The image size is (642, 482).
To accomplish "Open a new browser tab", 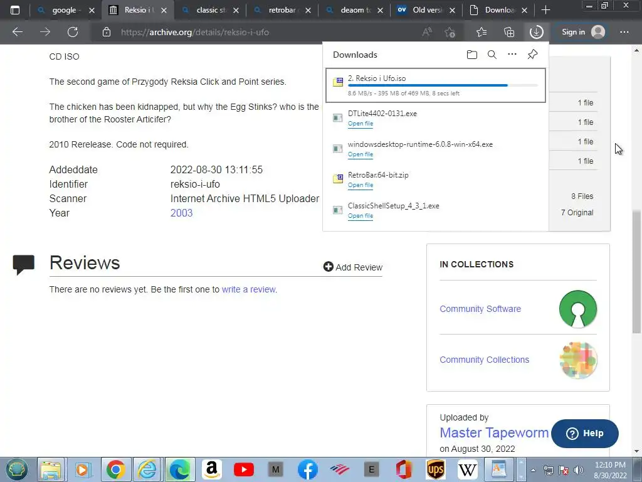I will (x=546, y=10).
